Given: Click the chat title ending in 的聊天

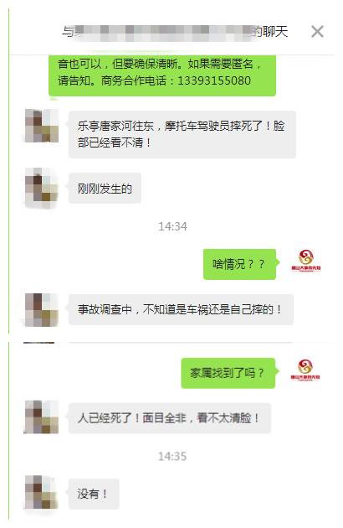Looking at the screenshot, I should (x=175, y=32).
